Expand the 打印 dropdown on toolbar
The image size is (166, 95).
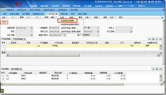click(x=113, y=17)
